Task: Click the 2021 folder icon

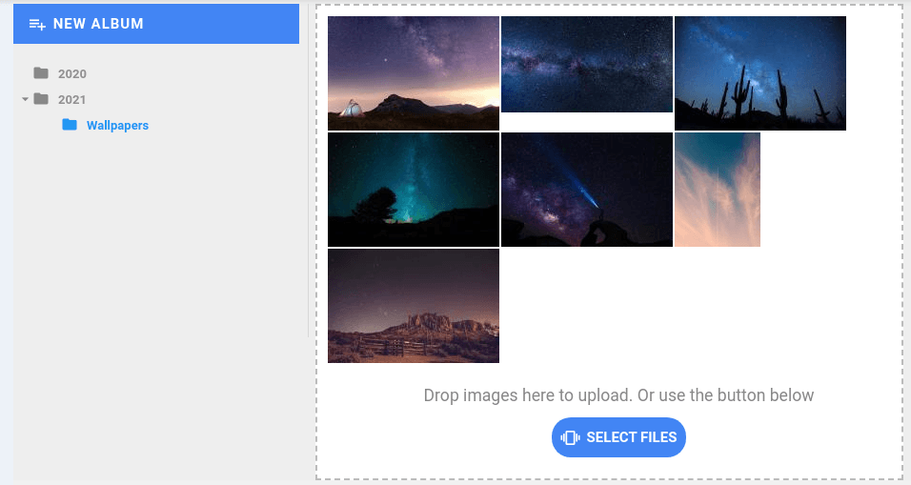Action: [41, 99]
